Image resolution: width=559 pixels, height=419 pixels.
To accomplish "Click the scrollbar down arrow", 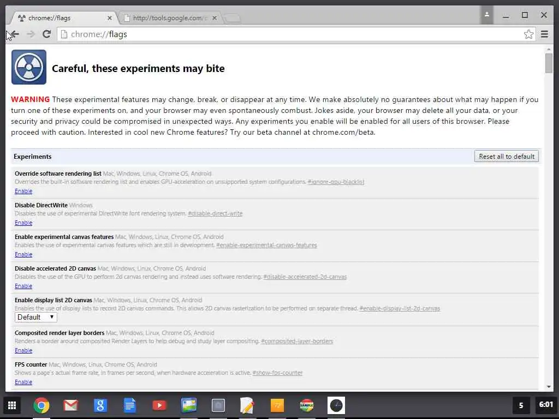I will point(548,387).
